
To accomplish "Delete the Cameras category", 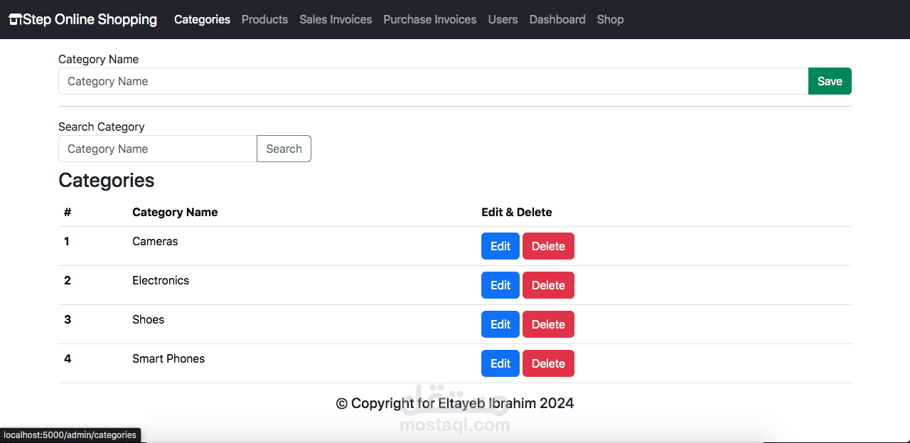I will tap(548, 246).
